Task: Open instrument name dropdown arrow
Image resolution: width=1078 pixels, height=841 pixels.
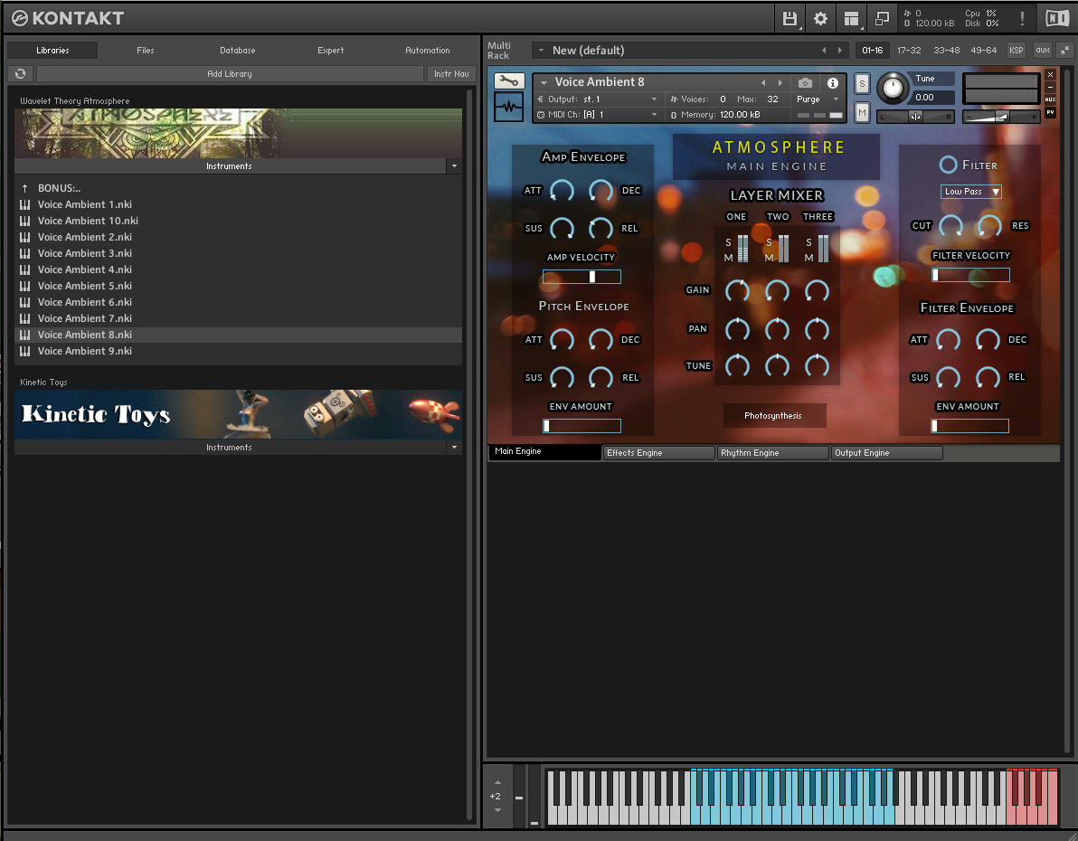Action: [x=544, y=82]
